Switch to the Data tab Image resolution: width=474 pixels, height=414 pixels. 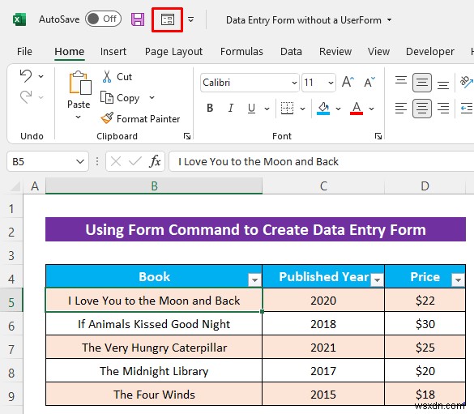[291, 51]
